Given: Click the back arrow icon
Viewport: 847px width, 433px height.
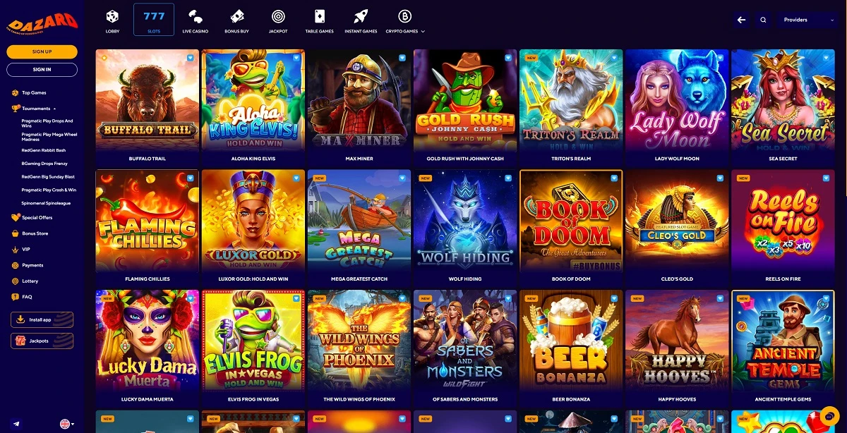Looking at the screenshot, I should 741,20.
